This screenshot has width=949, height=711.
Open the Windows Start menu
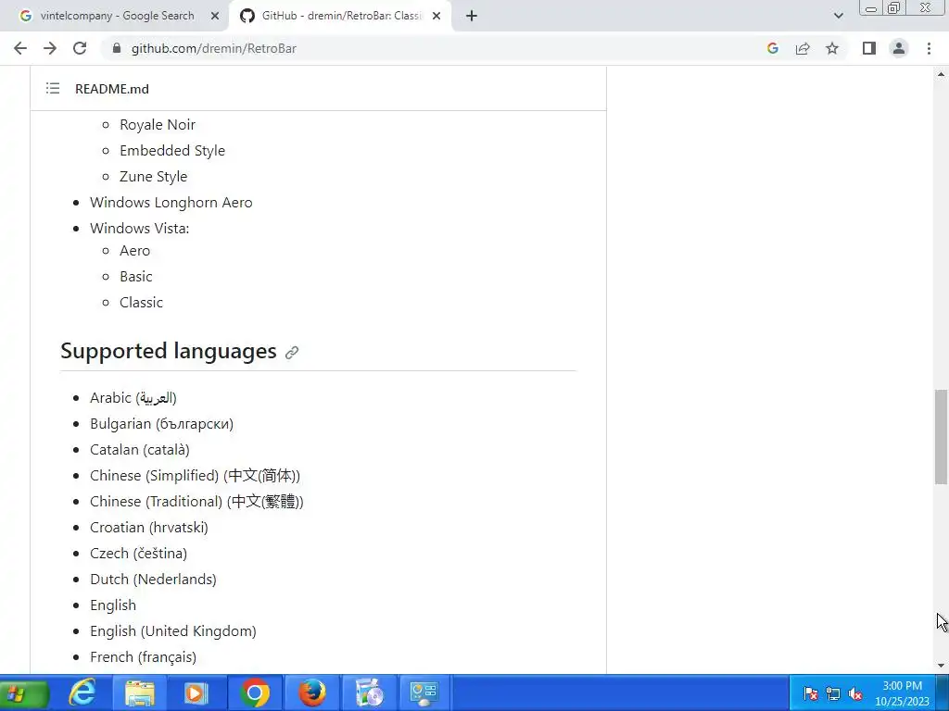tap(23, 692)
